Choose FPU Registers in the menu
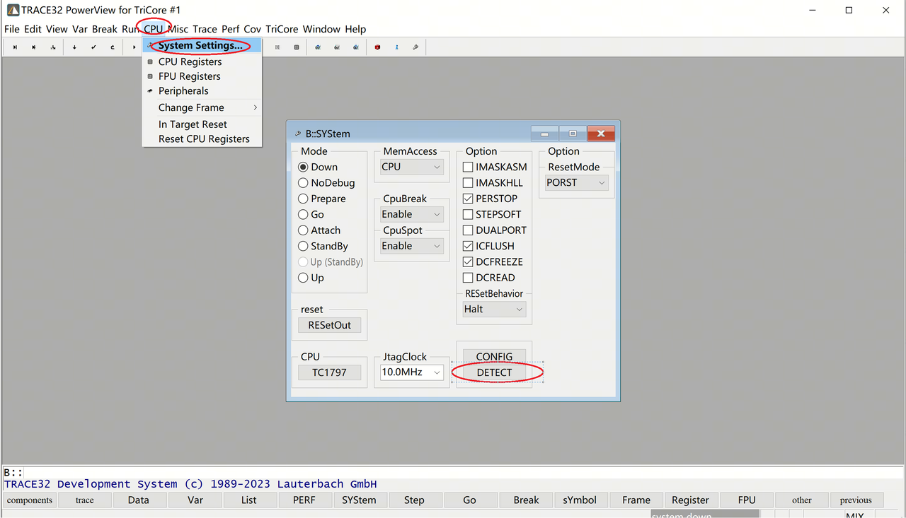This screenshot has width=906, height=518. point(202,76)
